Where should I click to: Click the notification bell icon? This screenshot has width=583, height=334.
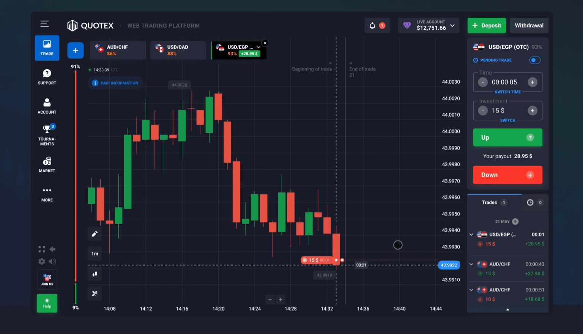372,26
